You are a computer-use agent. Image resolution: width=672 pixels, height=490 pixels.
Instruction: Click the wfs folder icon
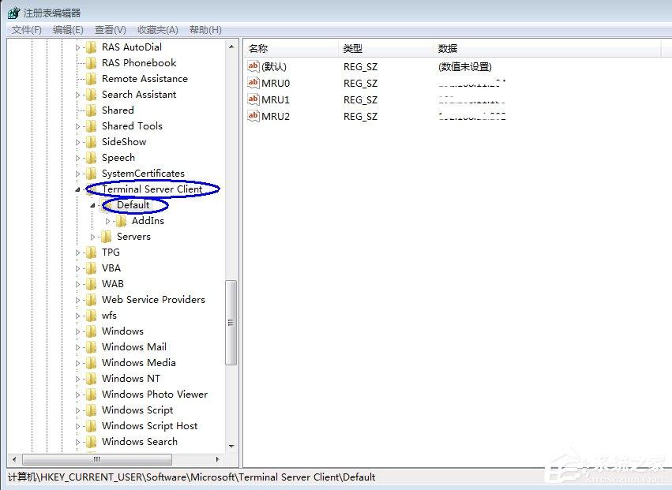tap(91, 316)
